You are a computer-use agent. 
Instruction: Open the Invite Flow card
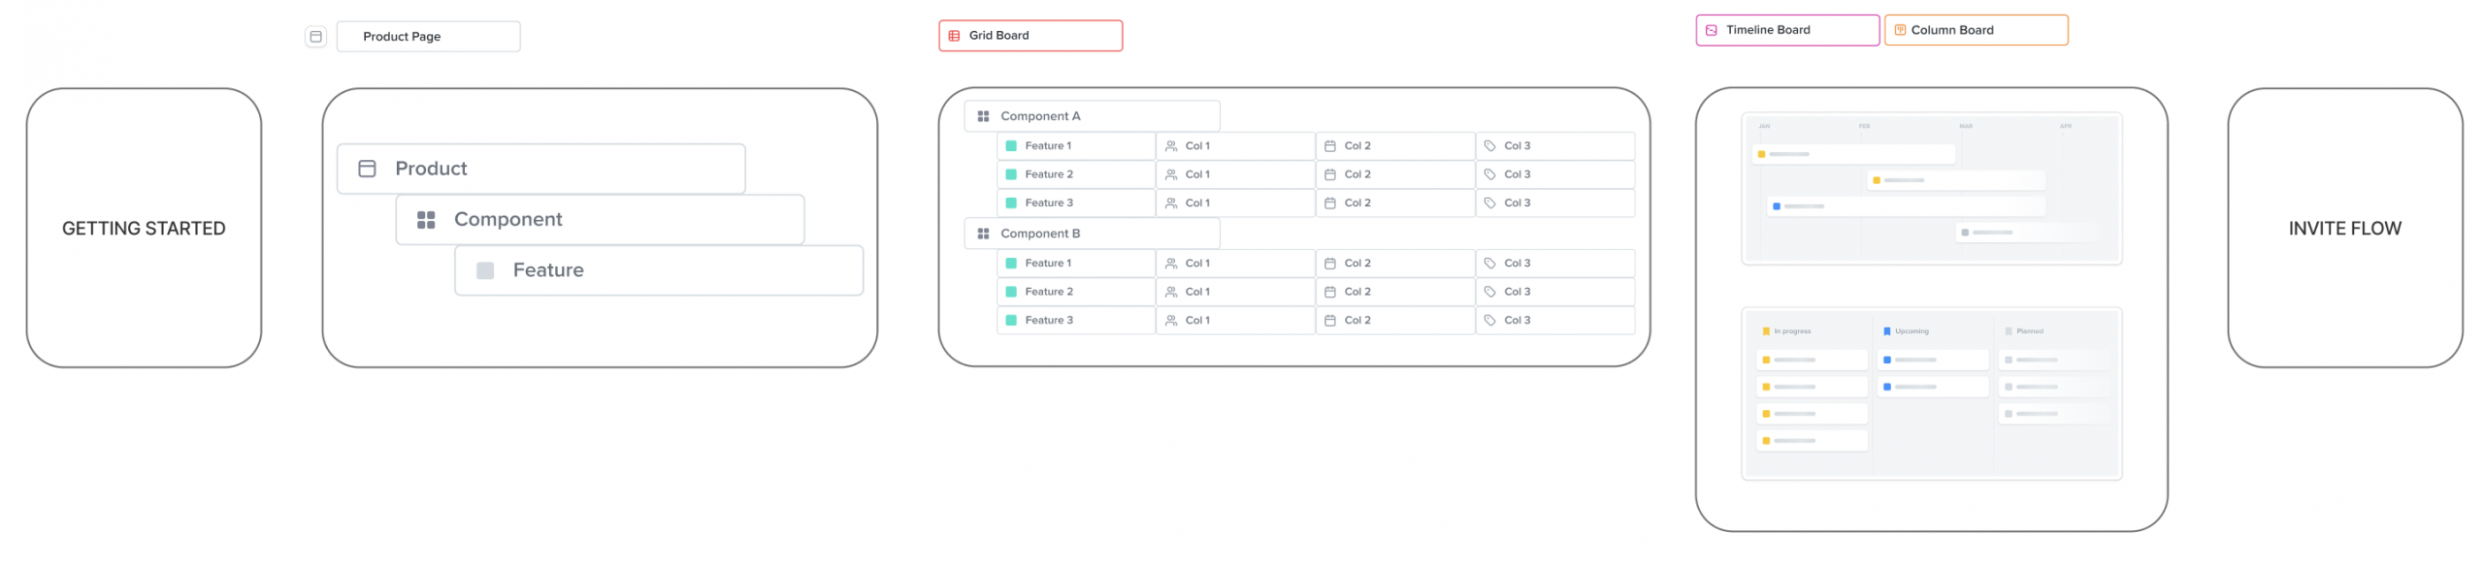[x=2344, y=229]
